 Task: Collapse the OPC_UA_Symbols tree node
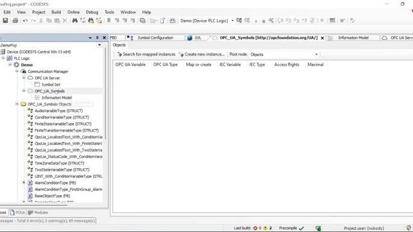pos(24,91)
